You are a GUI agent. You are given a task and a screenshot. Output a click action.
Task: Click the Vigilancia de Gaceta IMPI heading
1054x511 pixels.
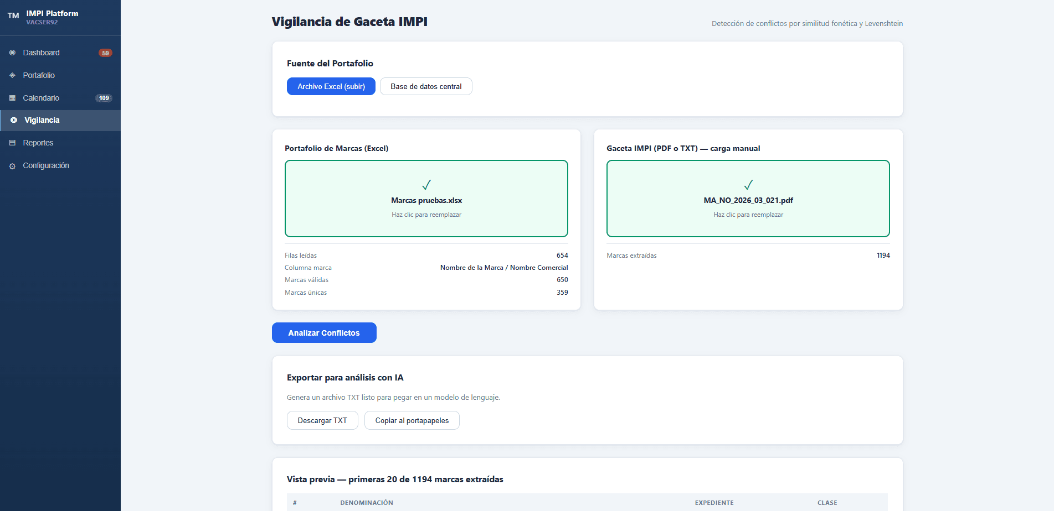349,22
